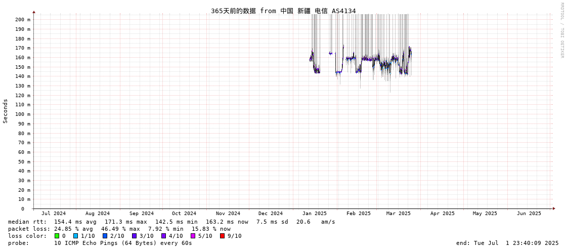Click the '7.5 ms sd' value
Screen dimensions: 567x250
(x=272, y=222)
